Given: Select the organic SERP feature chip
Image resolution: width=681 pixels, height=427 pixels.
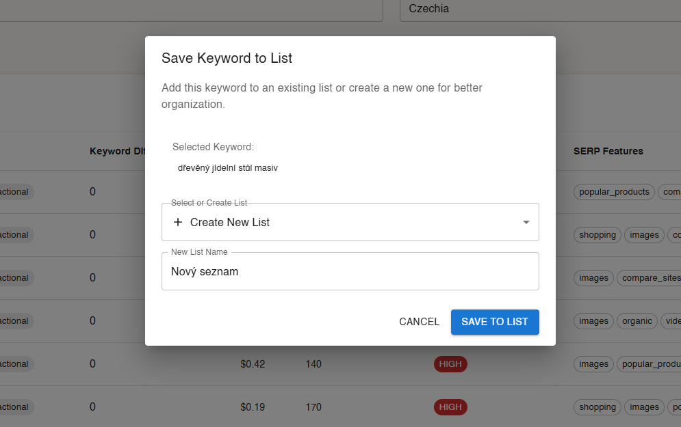Looking at the screenshot, I should pyautogui.click(x=637, y=321).
